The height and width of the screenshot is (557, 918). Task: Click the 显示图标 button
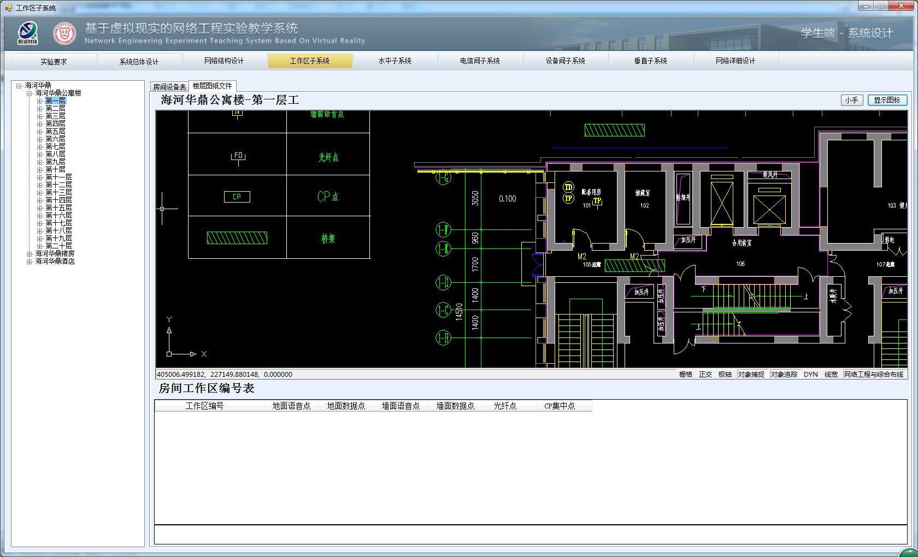pyautogui.click(x=887, y=100)
